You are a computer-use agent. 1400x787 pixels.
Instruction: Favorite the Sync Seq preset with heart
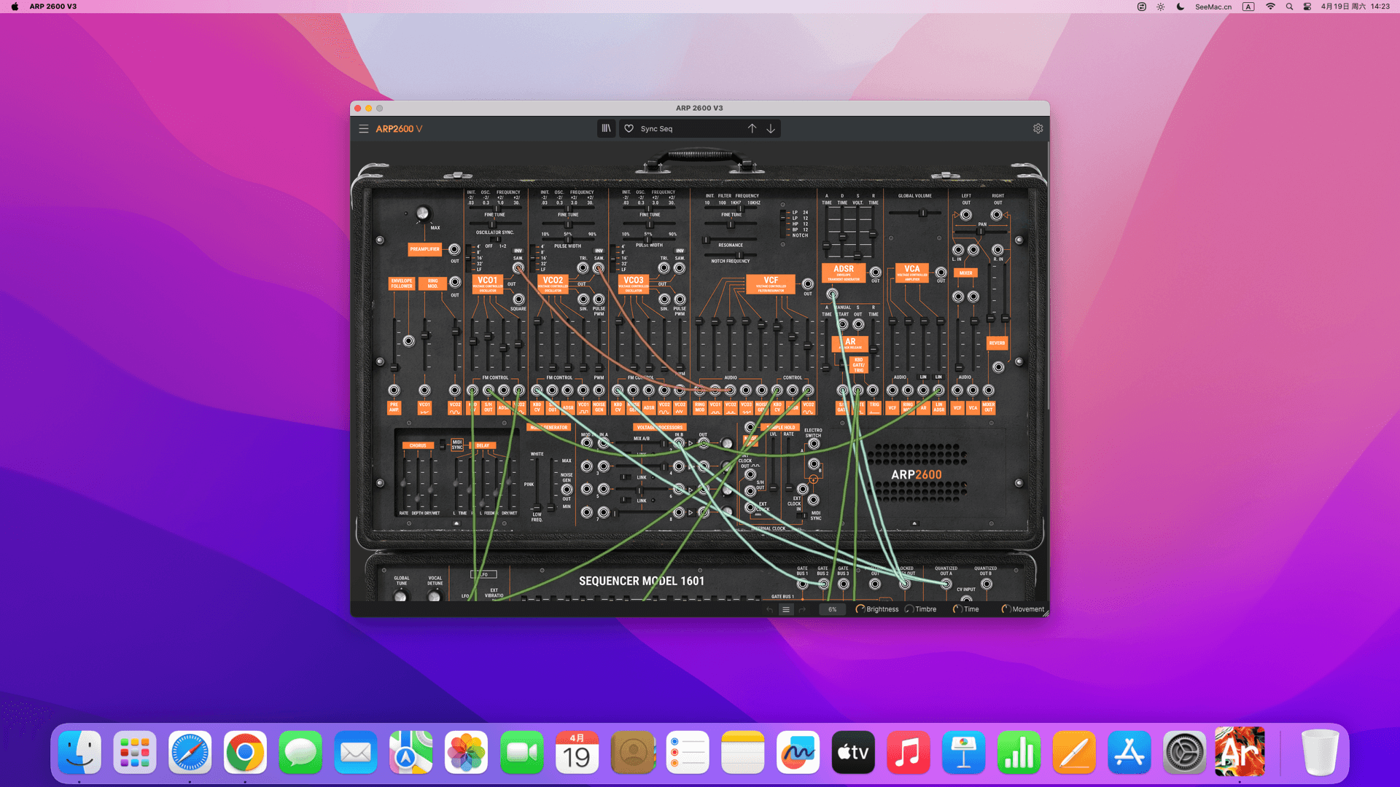click(x=629, y=129)
